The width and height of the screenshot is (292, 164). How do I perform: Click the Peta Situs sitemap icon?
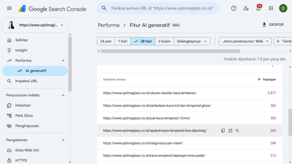point(9,116)
